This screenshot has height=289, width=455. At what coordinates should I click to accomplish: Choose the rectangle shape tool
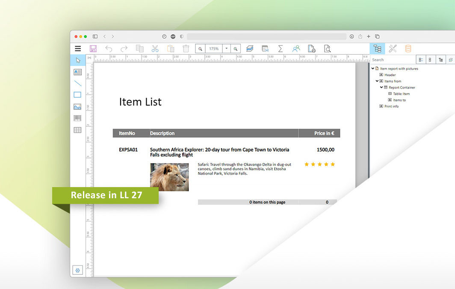[x=77, y=95]
